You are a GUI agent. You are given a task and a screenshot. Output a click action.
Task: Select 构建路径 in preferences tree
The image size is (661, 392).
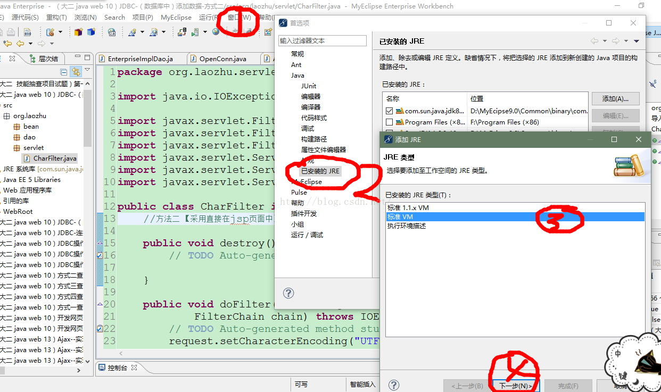pos(314,139)
